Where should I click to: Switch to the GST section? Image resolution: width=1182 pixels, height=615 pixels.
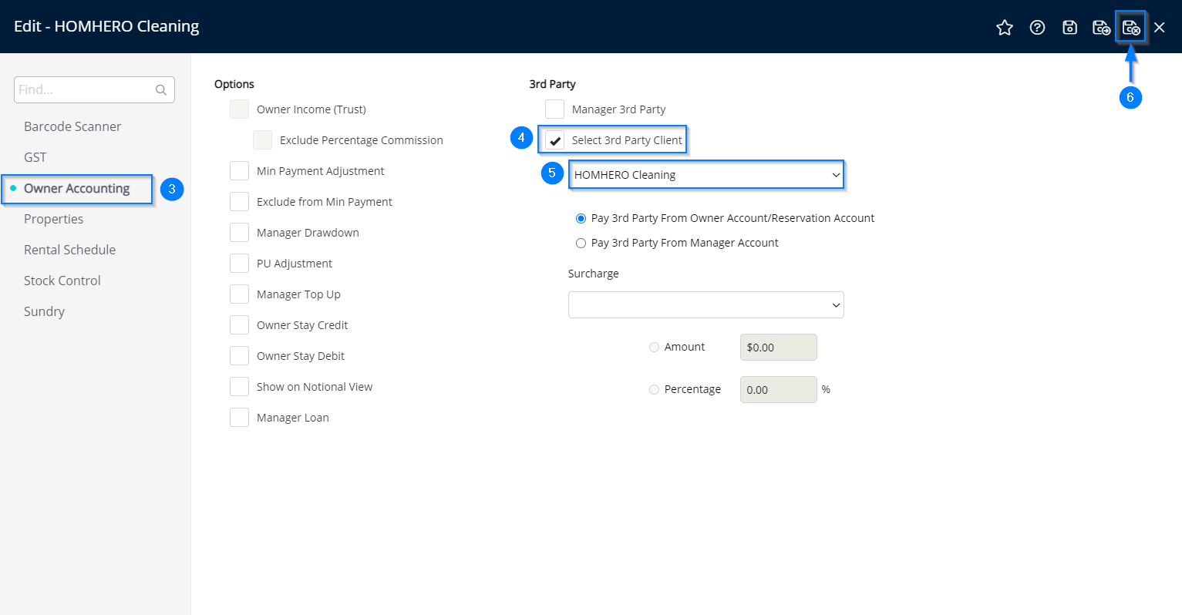[x=35, y=157]
